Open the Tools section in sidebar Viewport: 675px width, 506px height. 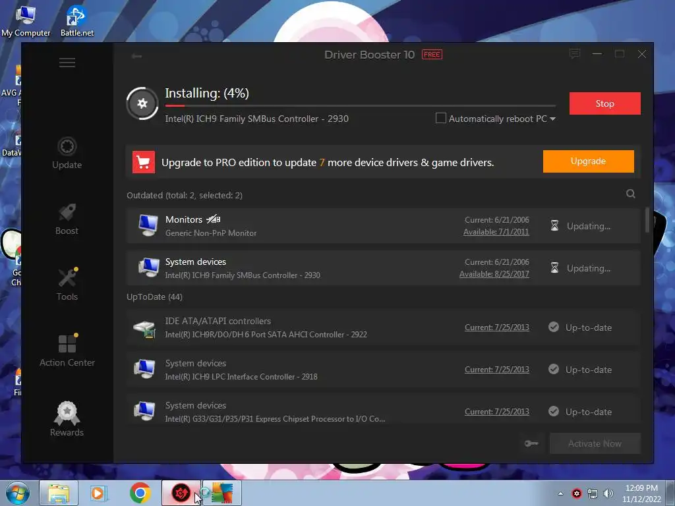pos(67,285)
